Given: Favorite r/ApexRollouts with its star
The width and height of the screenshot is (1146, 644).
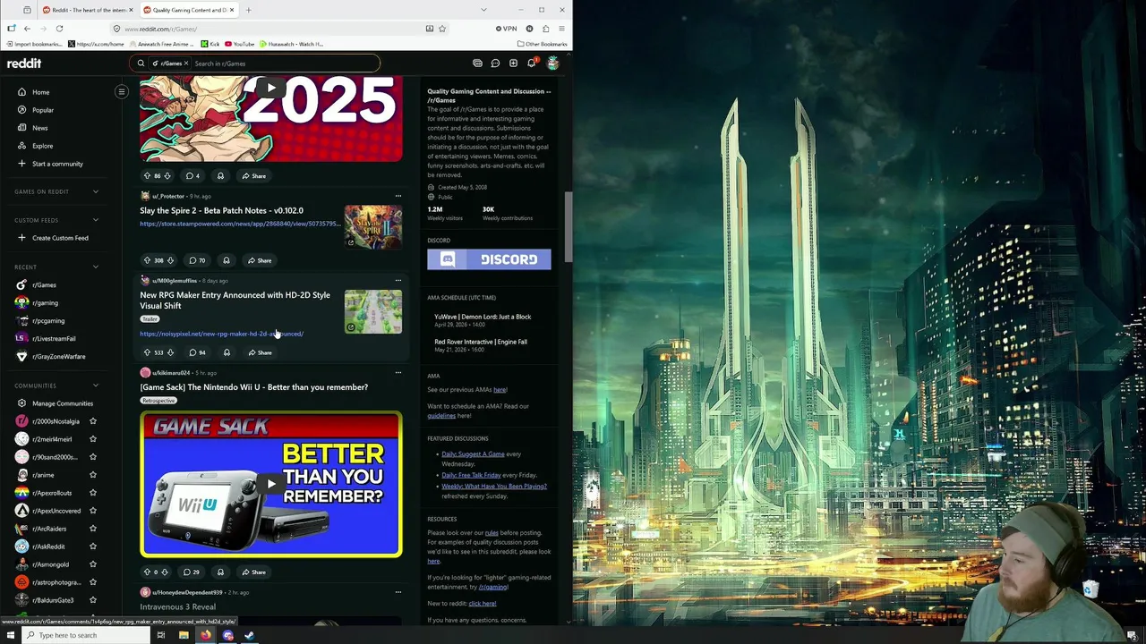Looking at the screenshot, I should (92, 493).
